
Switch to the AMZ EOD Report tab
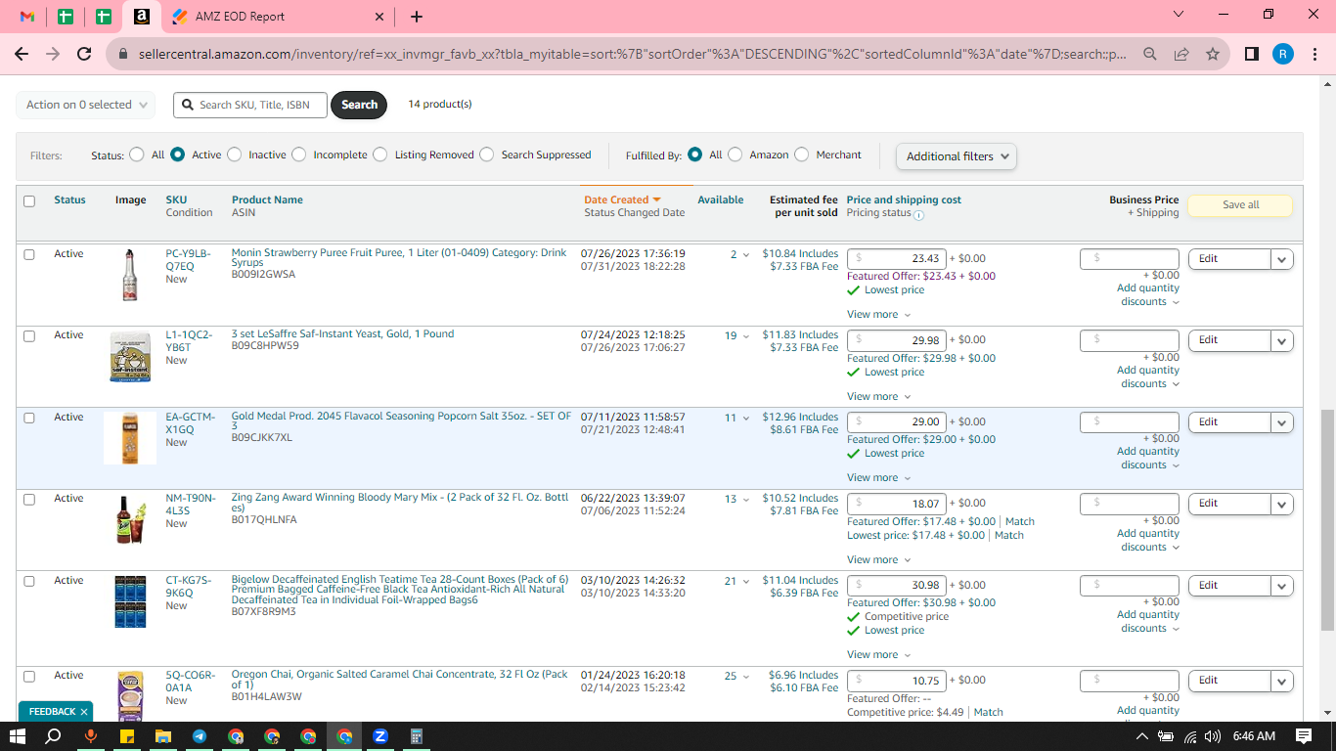point(279,17)
